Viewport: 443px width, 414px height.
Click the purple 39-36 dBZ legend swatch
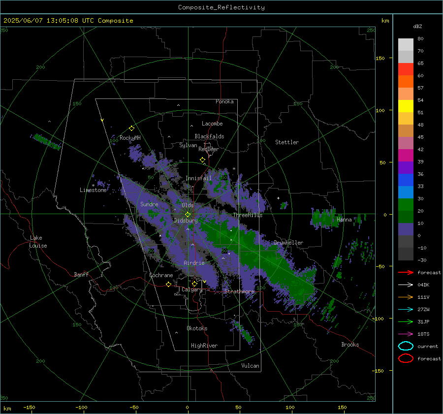406,167
